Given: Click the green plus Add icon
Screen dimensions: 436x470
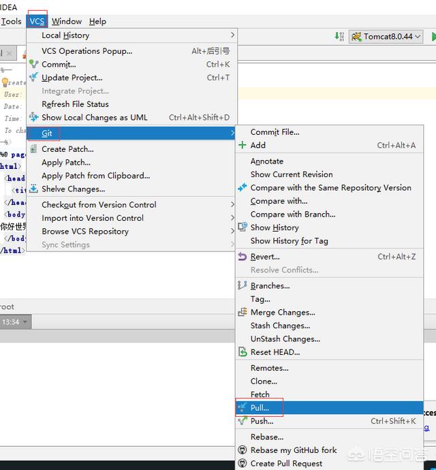Looking at the screenshot, I should [243, 145].
